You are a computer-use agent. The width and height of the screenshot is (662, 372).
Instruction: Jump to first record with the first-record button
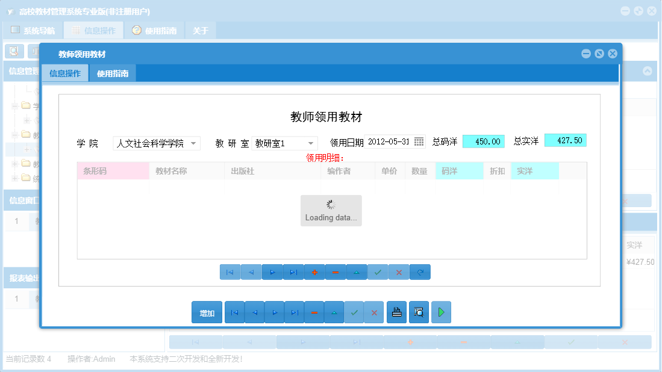230,272
